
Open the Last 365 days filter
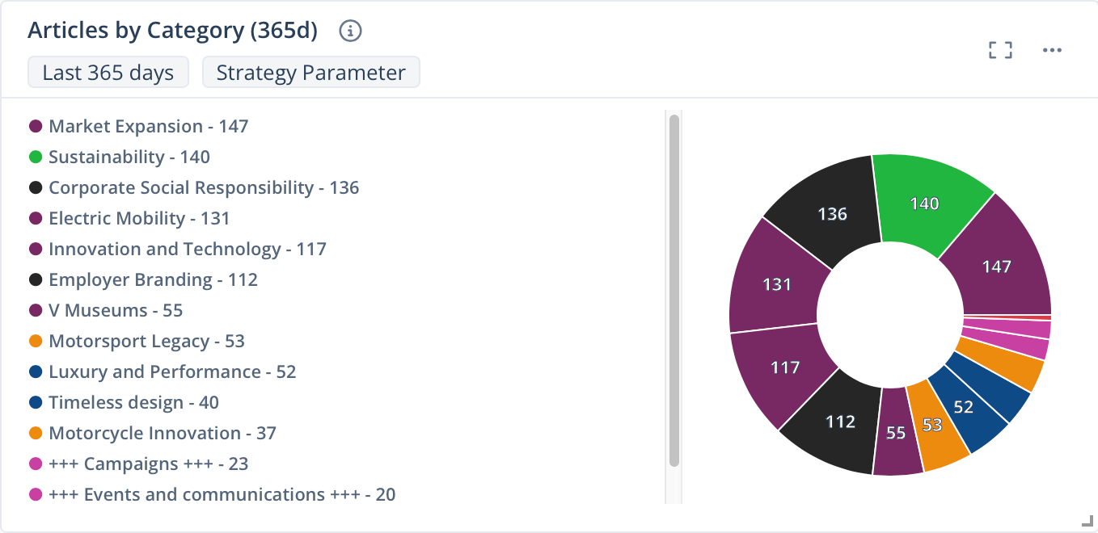pyautogui.click(x=108, y=72)
